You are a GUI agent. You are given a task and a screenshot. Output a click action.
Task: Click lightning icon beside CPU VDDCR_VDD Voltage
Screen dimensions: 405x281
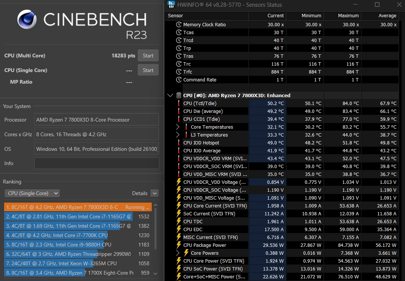pos(179,182)
